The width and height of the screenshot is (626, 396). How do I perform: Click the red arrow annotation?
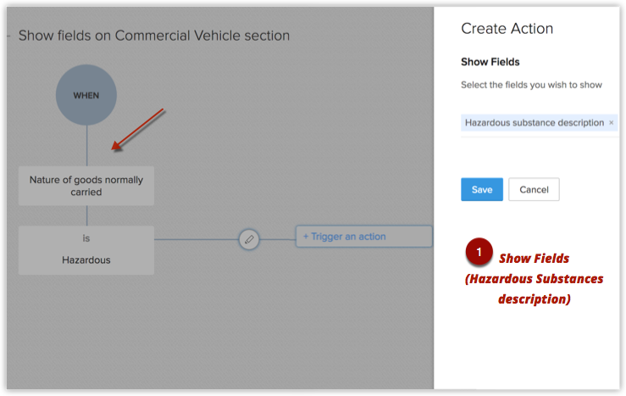[x=138, y=131]
